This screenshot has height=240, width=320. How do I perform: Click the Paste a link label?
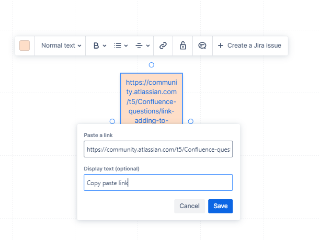(98, 135)
